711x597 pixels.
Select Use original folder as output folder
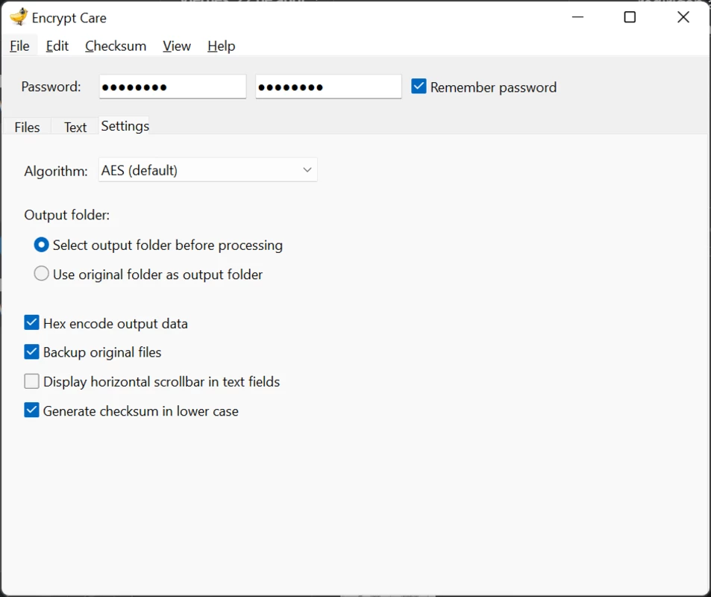pyautogui.click(x=41, y=274)
